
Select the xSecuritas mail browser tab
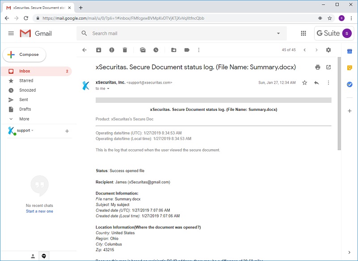pos(39,8)
